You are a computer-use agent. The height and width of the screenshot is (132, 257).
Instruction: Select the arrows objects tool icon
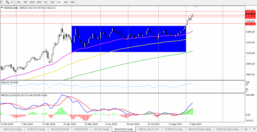(x=8, y=2)
